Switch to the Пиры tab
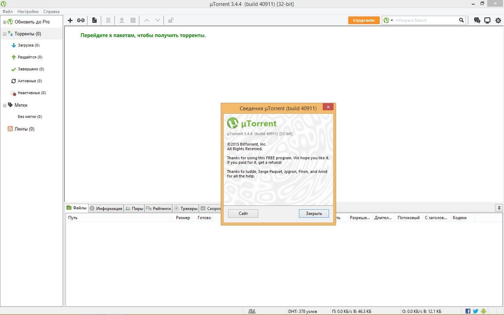Viewport: 504px width, 315px height. [x=134, y=208]
